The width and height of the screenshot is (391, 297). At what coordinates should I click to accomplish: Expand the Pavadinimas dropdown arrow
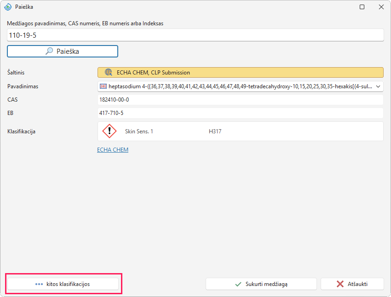tap(378, 86)
